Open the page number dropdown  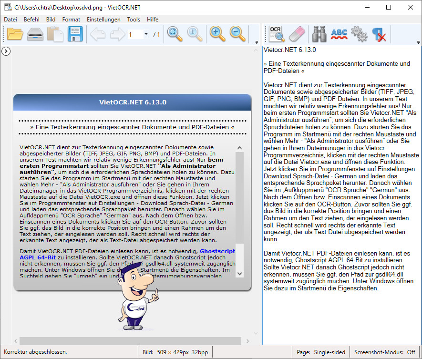coord(145,34)
